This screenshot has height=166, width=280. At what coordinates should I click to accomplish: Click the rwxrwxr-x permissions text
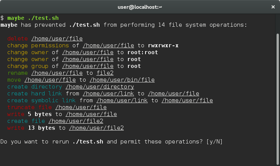[x=163, y=46]
